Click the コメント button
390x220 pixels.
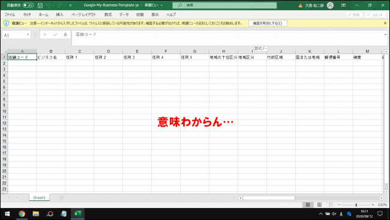coord(376,14)
